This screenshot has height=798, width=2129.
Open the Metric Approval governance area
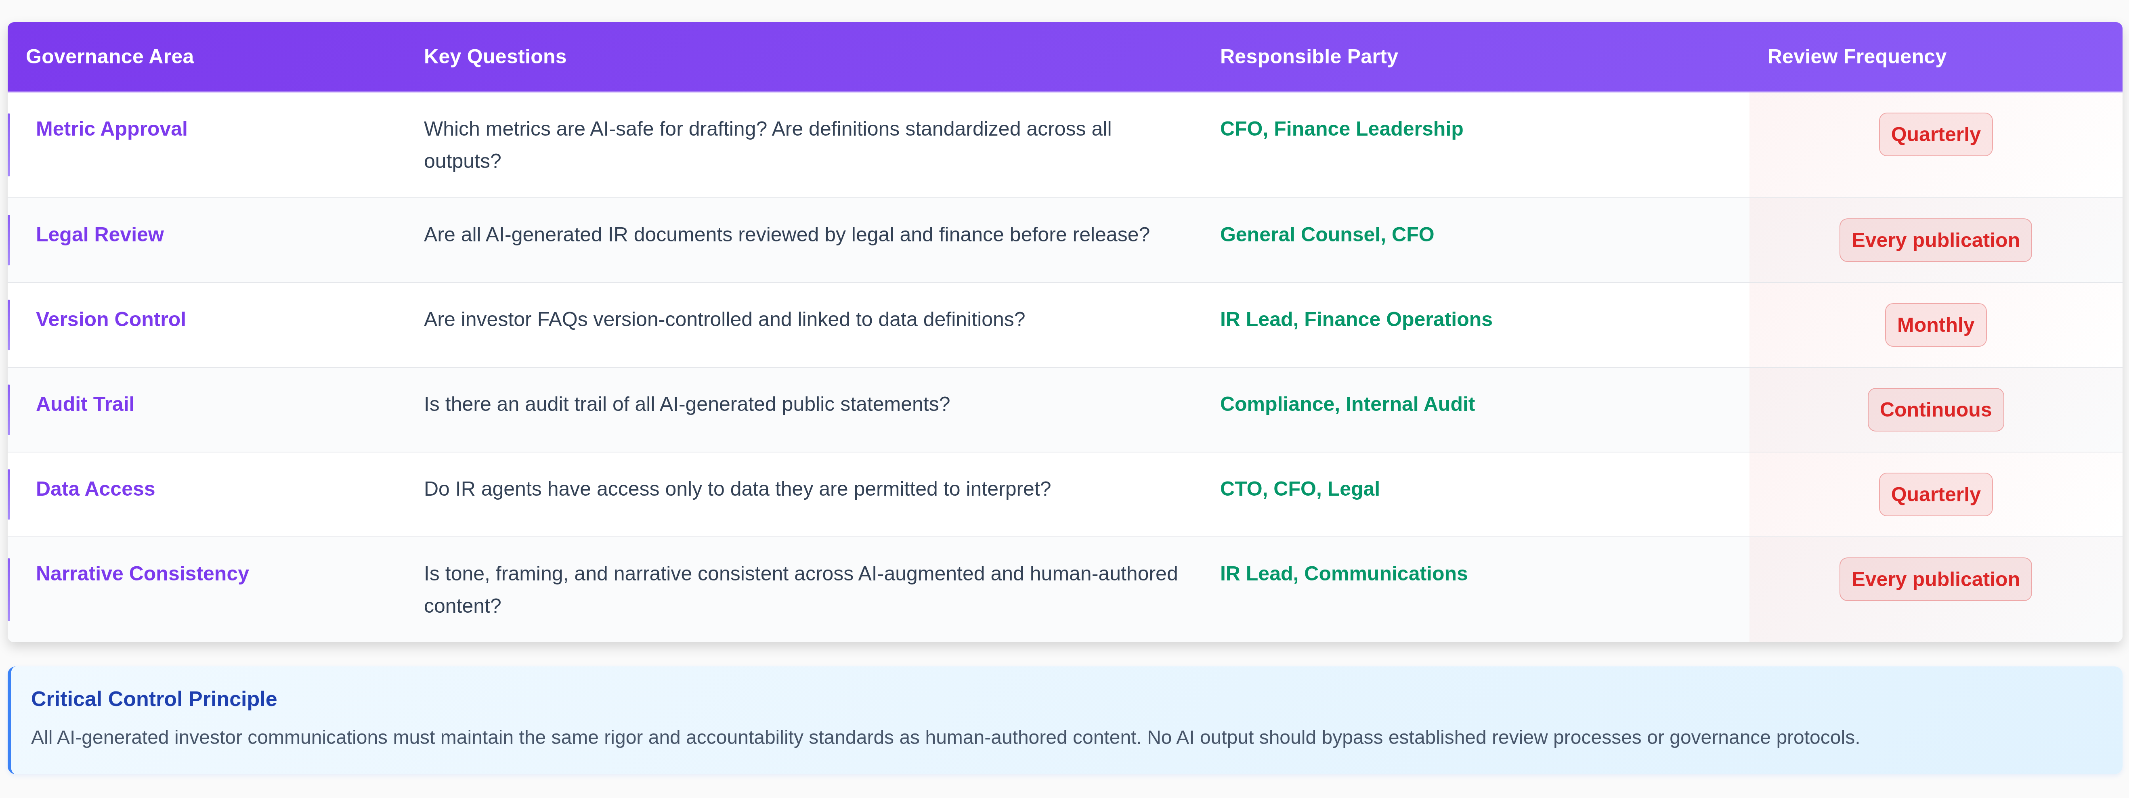111,129
